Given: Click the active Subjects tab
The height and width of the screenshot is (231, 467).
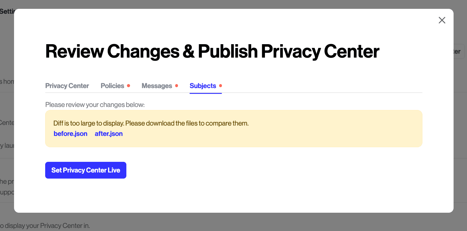Looking at the screenshot, I should (x=203, y=86).
